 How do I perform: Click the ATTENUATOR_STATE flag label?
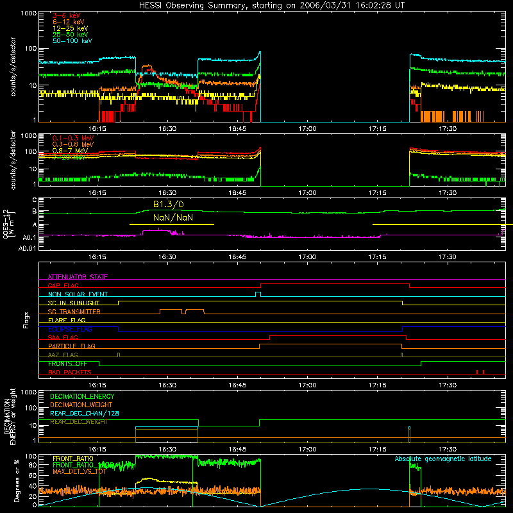point(78,277)
